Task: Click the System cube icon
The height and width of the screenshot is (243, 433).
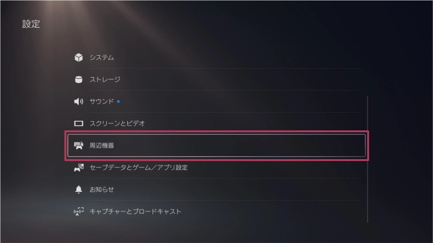Action: click(78, 58)
